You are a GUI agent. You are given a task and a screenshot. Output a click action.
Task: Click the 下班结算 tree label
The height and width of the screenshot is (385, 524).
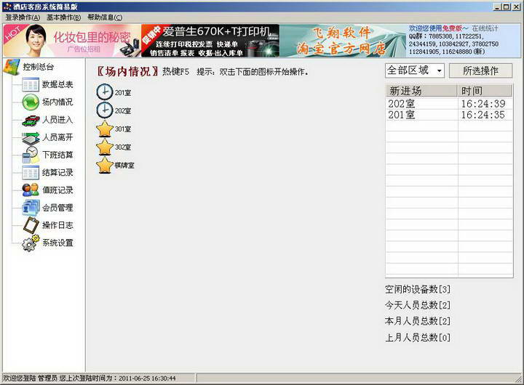coord(57,155)
